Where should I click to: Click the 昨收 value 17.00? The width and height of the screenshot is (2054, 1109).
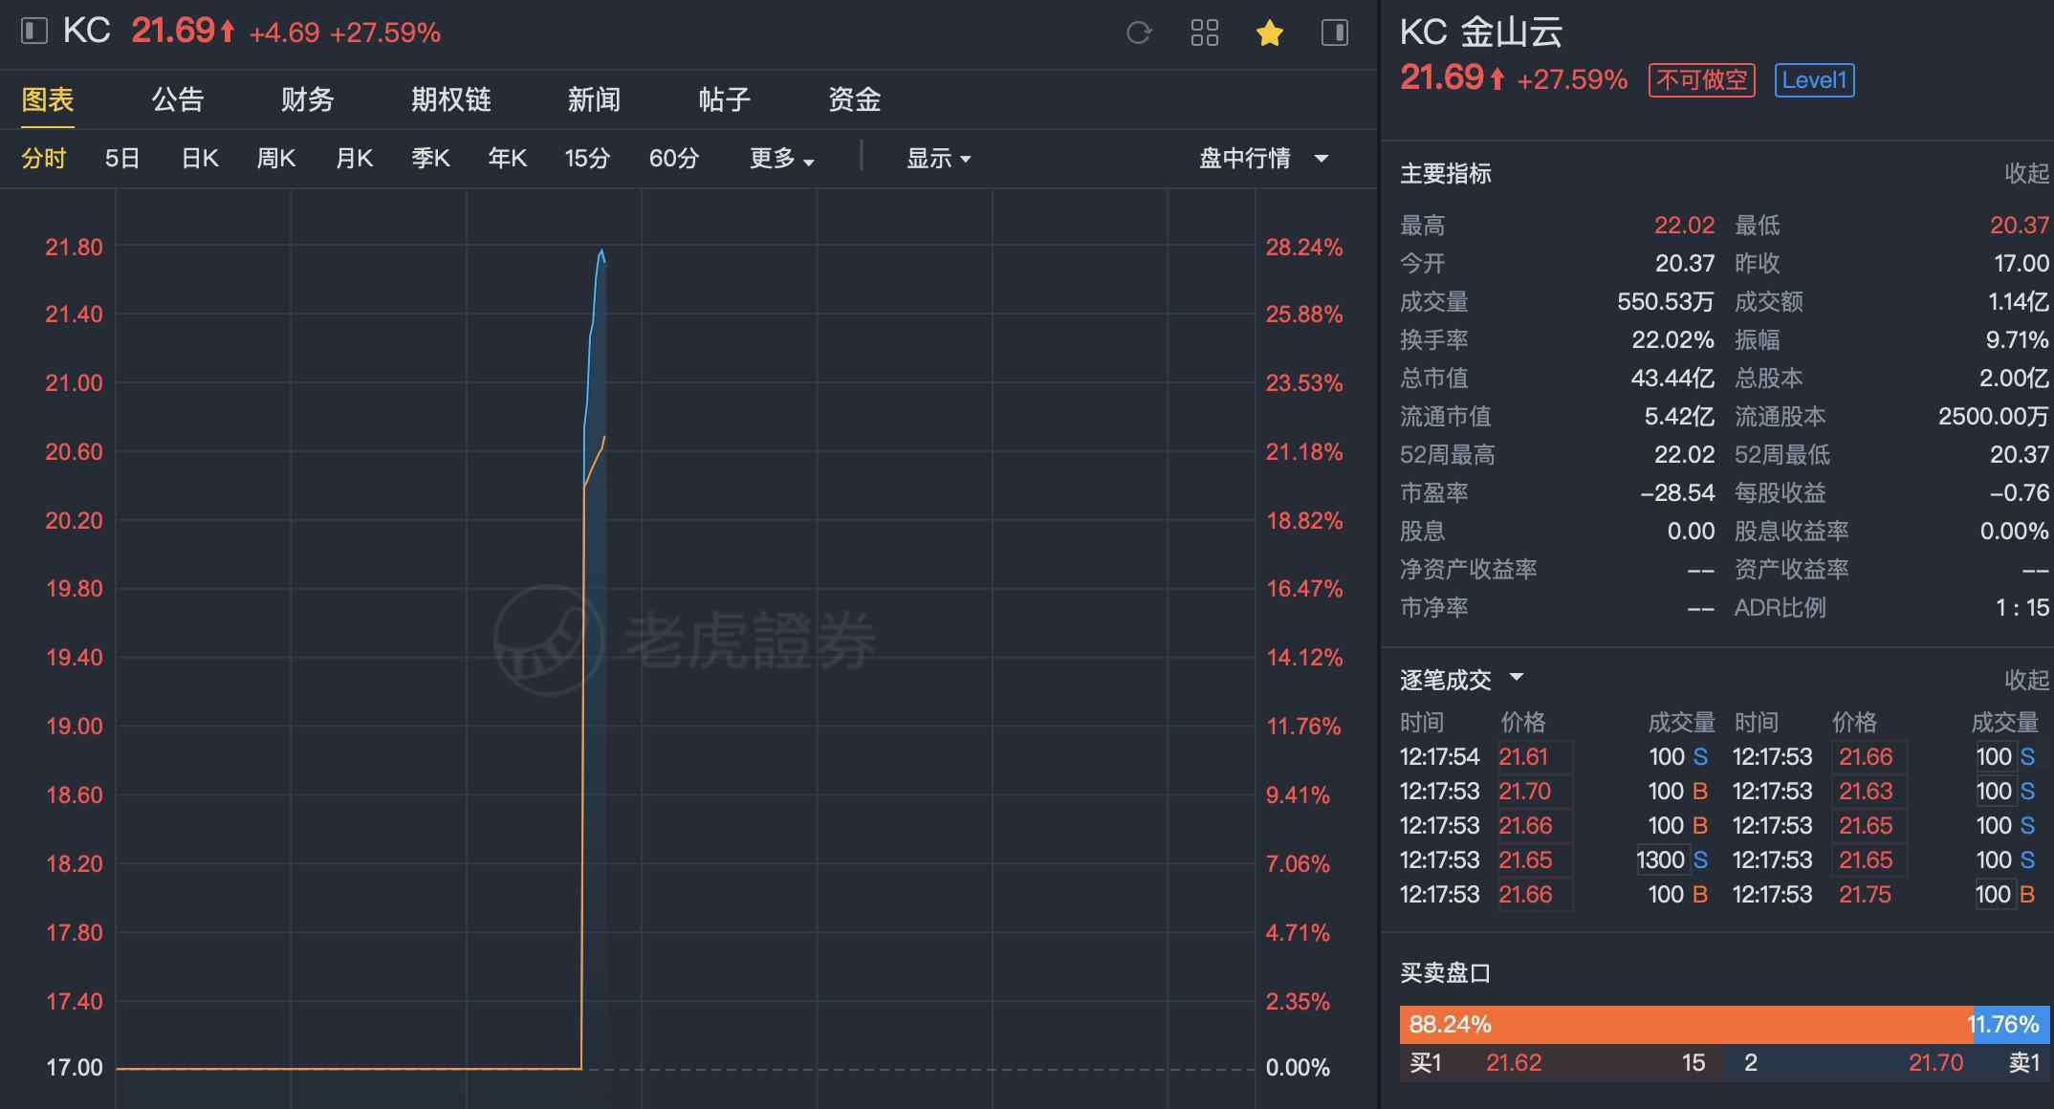tap(2021, 264)
